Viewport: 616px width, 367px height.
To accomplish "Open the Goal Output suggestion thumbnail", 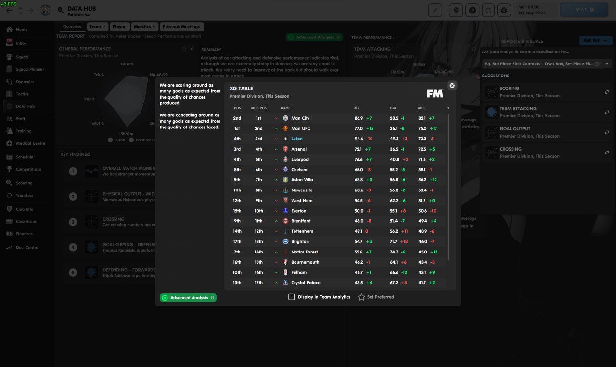I will 491,132.
